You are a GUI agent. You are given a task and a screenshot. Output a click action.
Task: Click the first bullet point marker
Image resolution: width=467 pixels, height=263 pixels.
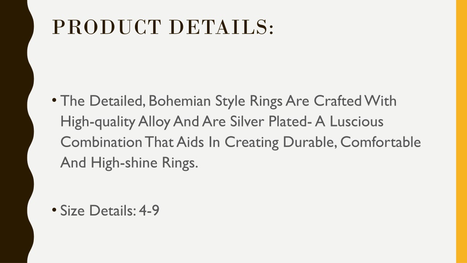coord(54,100)
